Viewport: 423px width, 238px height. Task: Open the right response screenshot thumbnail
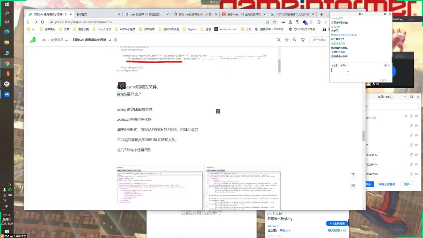243,188
